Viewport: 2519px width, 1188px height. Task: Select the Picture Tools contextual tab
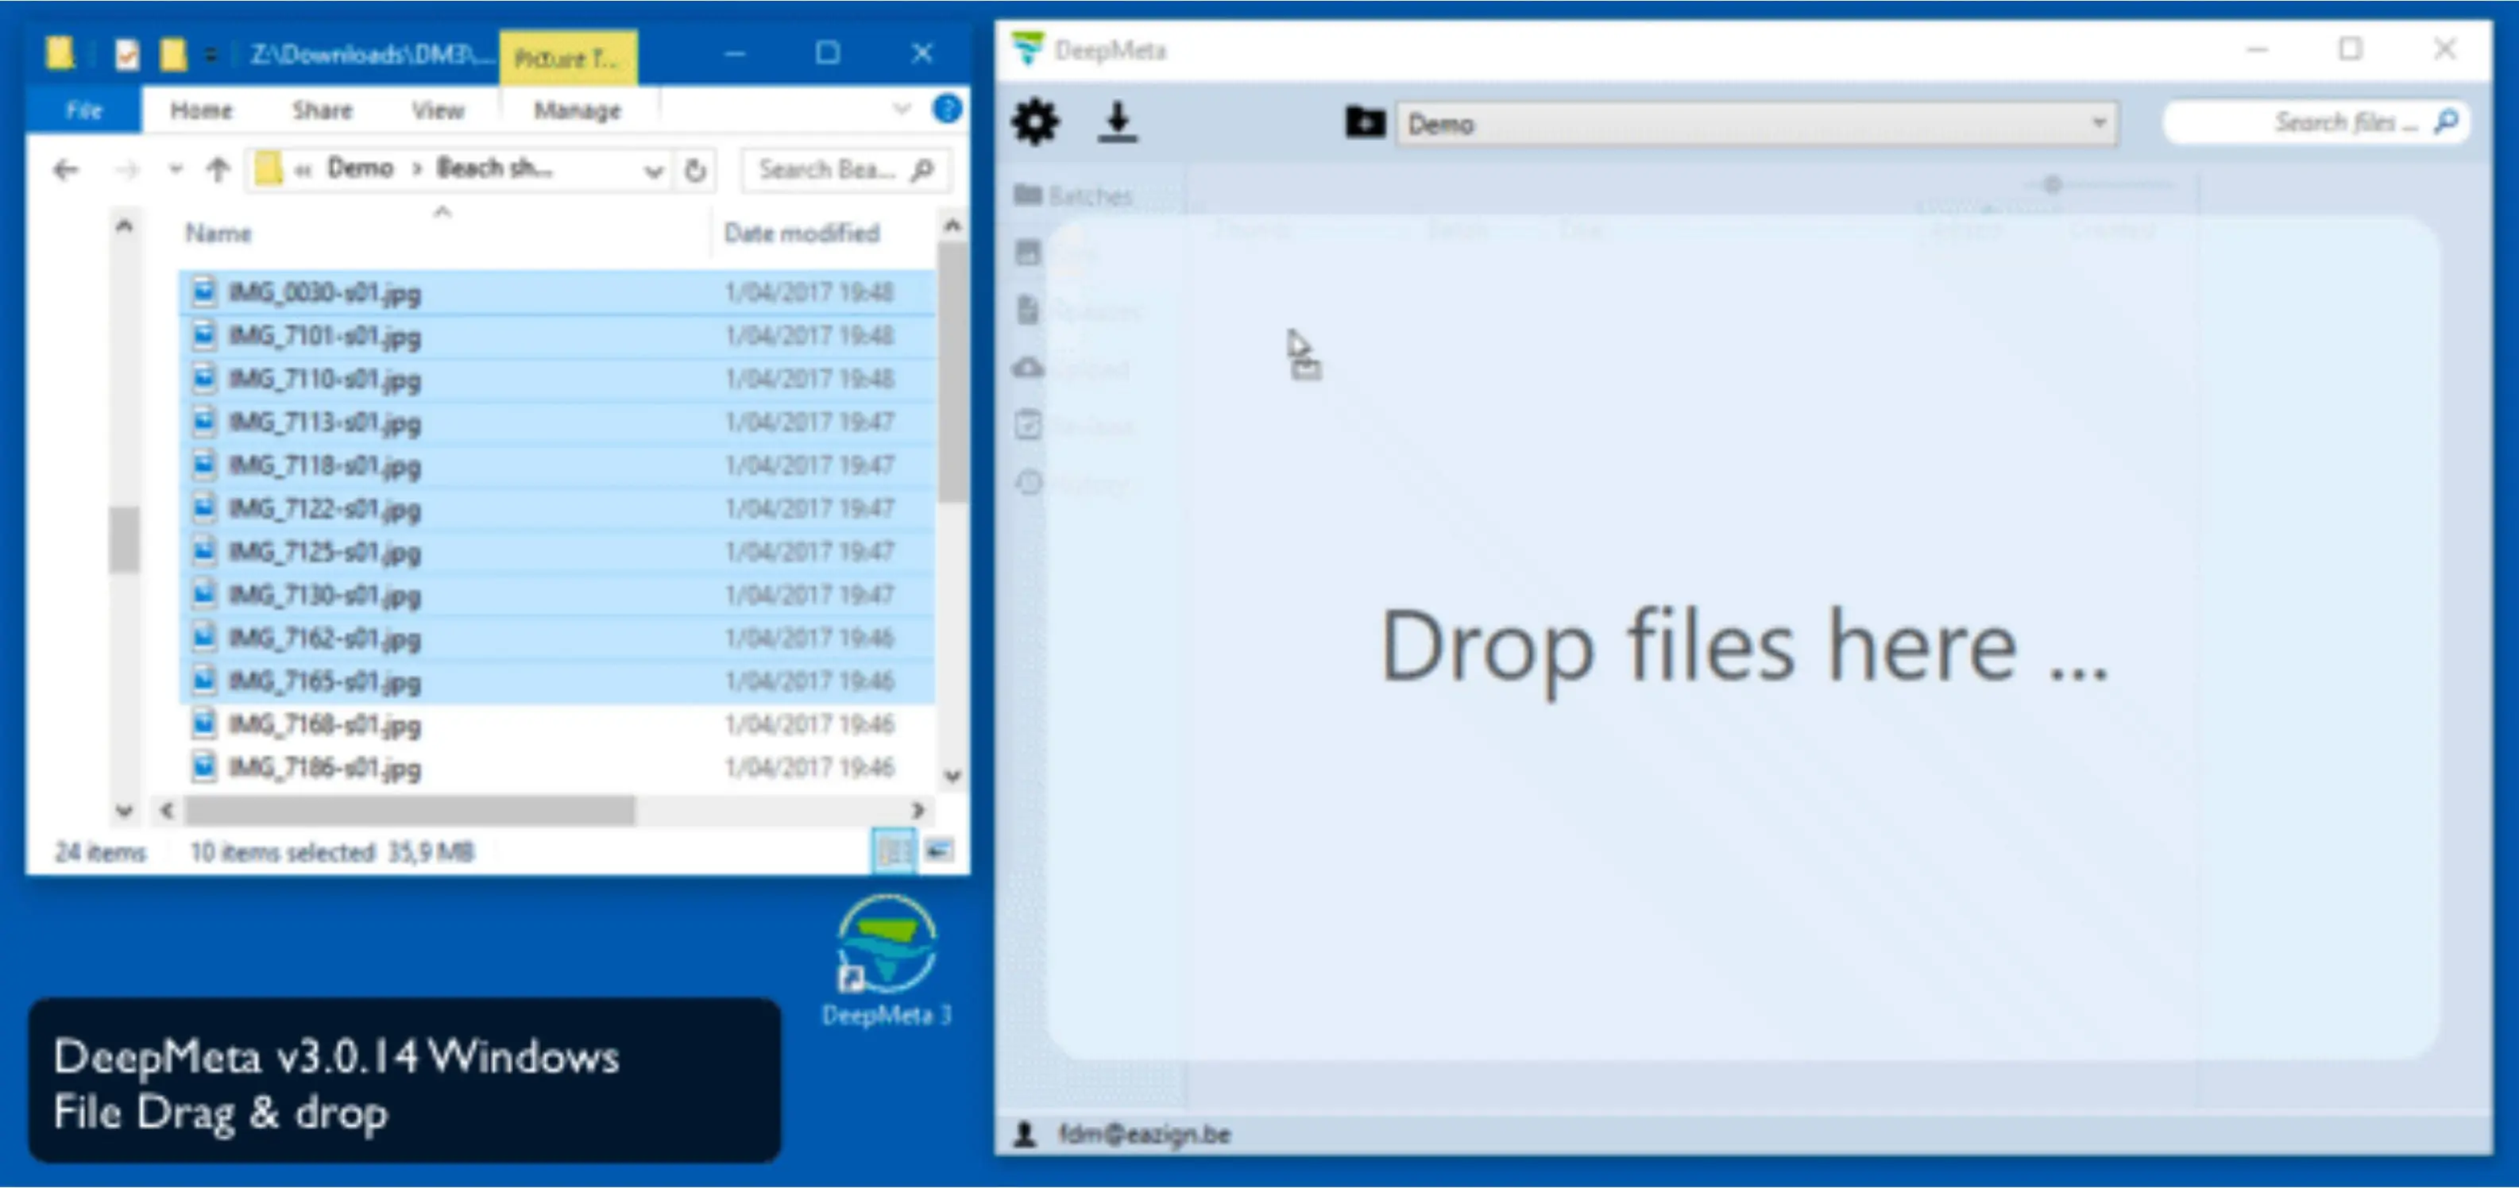568,59
